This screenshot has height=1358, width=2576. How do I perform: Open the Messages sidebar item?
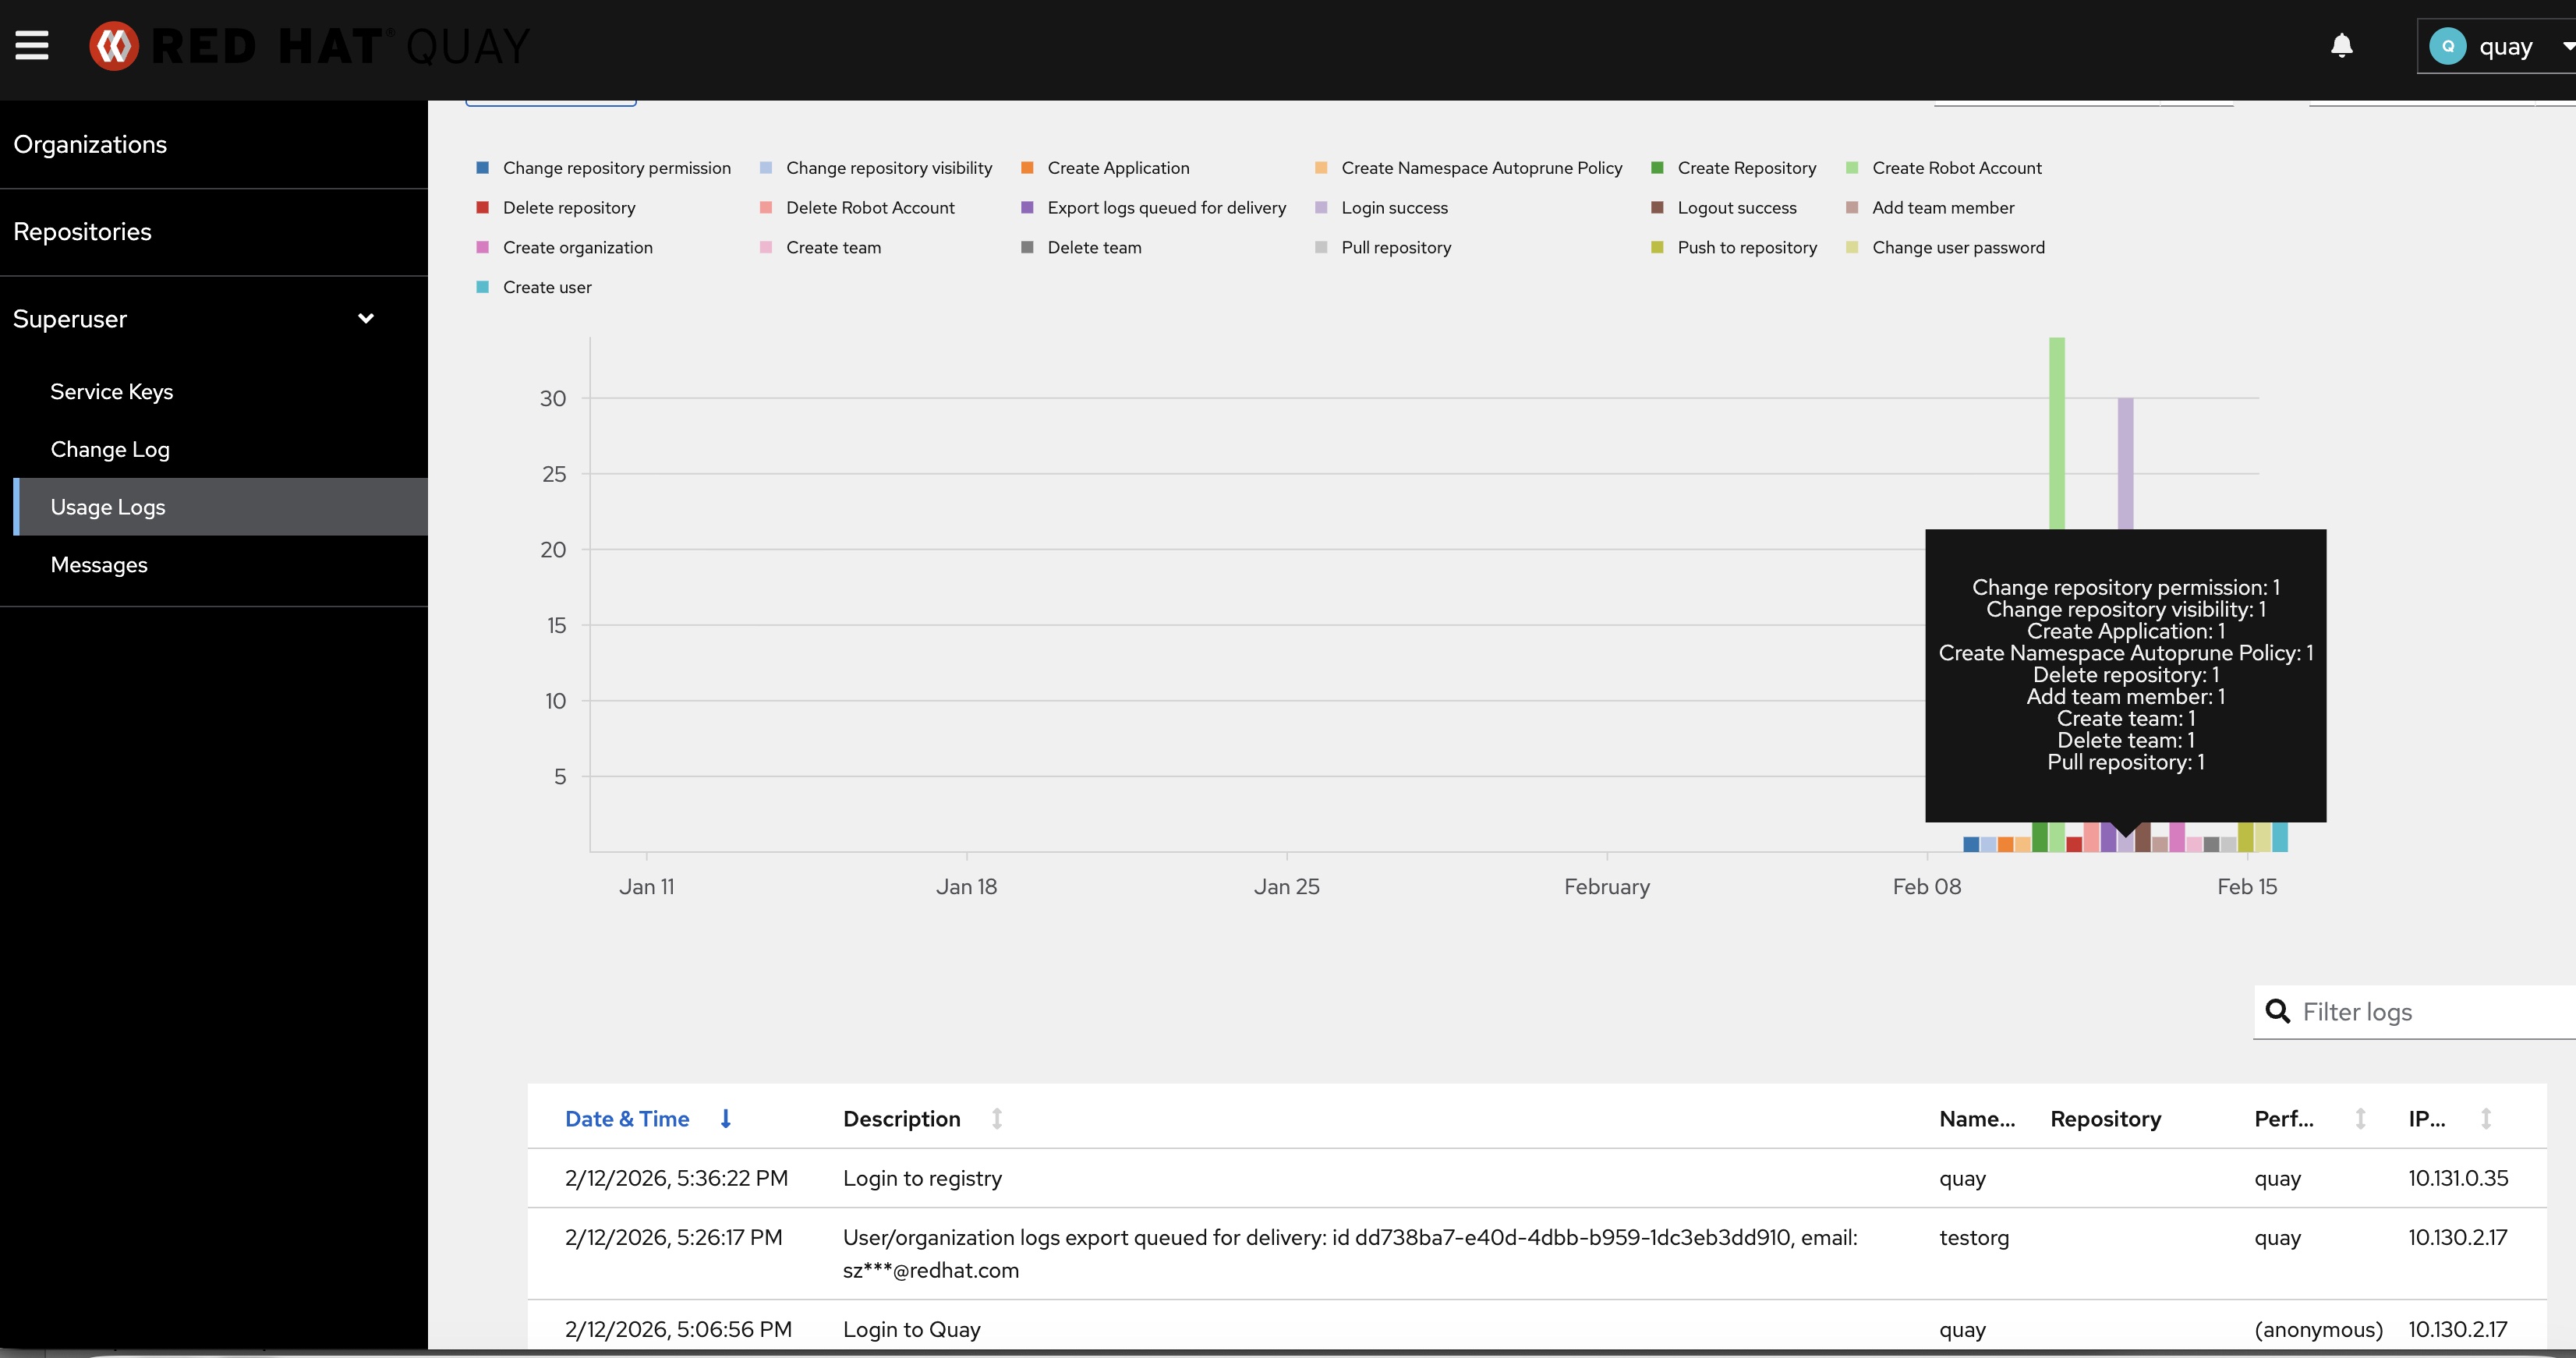click(99, 565)
